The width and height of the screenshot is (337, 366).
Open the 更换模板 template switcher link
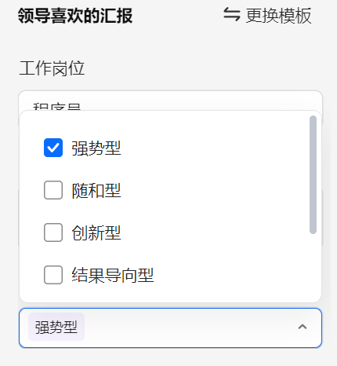(x=267, y=16)
